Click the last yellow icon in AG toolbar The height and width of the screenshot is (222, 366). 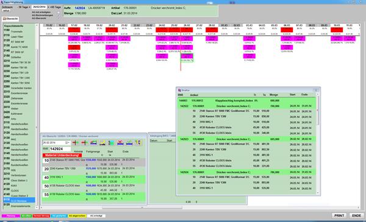click(138, 143)
